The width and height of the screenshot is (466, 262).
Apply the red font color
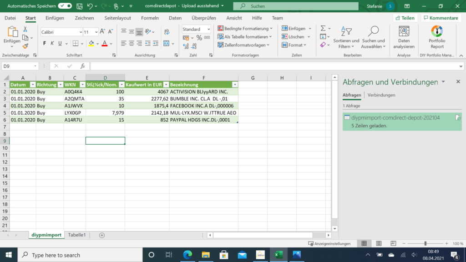105,43
